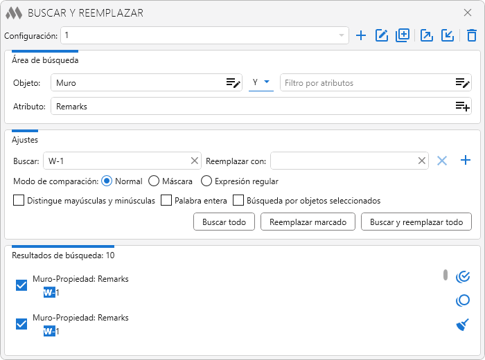Click the Reemplazar con input field
The width and height of the screenshot is (485, 360).
click(x=343, y=161)
